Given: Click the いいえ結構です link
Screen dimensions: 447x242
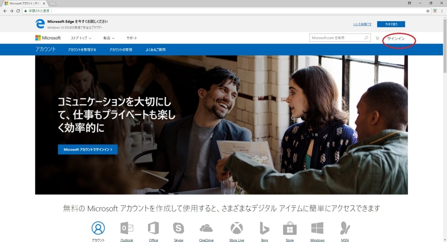Looking at the screenshot, I should click(x=362, y=24).
